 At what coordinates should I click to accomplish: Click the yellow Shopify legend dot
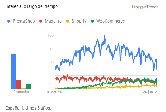68,21
